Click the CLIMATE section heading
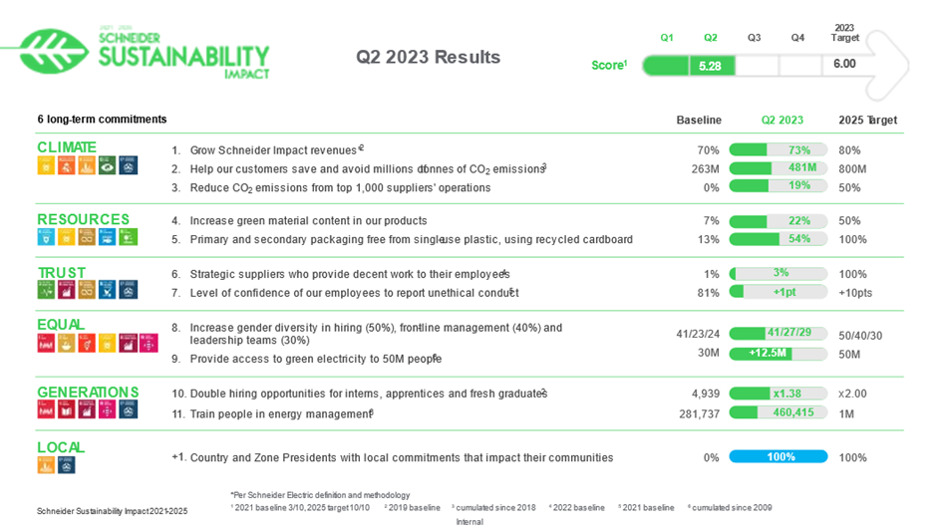The width and height of the screenshot is (939, 531). pyautogui.click(x=67, y=147)
